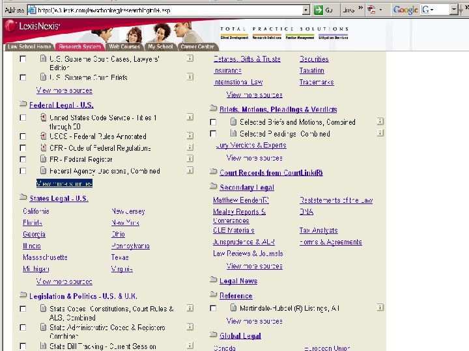Check Martindale-Hubbell Listings checkbox

coord(213,307)
